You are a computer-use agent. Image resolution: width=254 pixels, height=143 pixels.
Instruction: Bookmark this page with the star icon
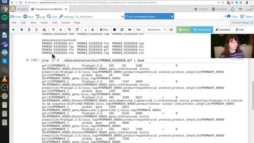coord(223,2)
